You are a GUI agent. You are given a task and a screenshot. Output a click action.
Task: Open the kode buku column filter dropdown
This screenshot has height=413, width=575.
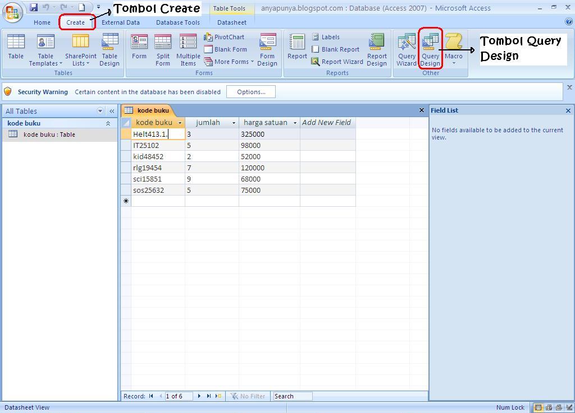tap(180, 123)
